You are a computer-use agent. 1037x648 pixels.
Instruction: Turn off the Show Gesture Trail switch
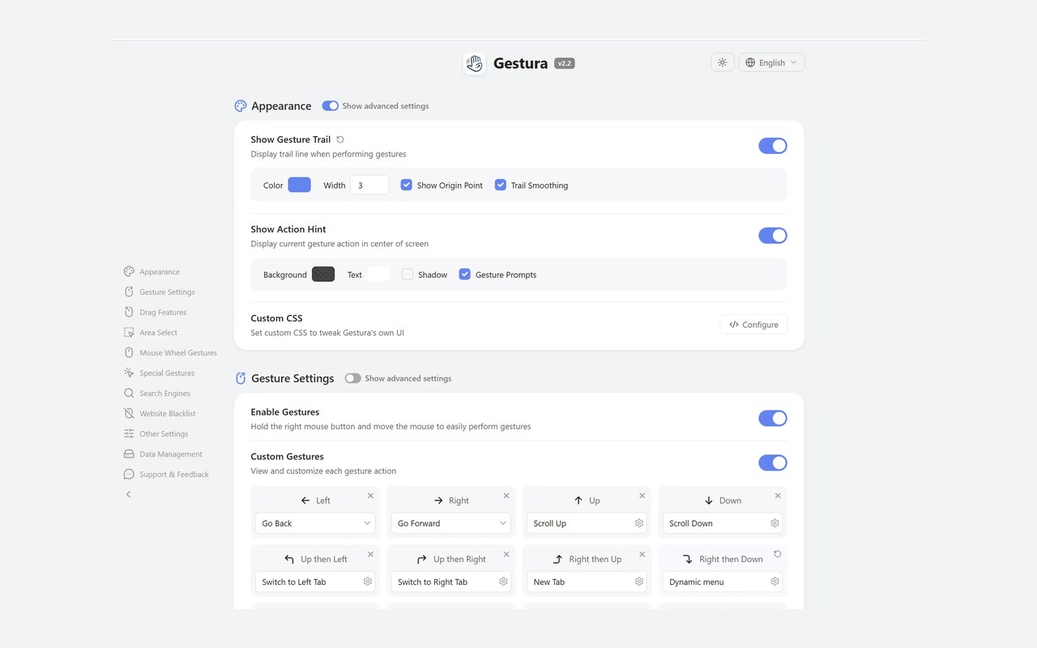coord(773,146)
